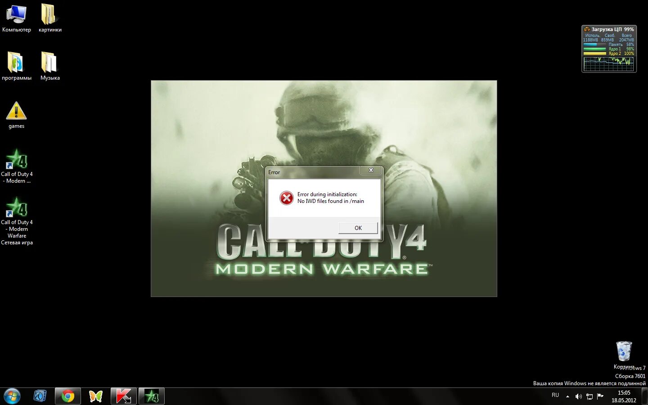The image size is (648, 405).
Task: Open the программы folder icon
Action: point(17,66)
